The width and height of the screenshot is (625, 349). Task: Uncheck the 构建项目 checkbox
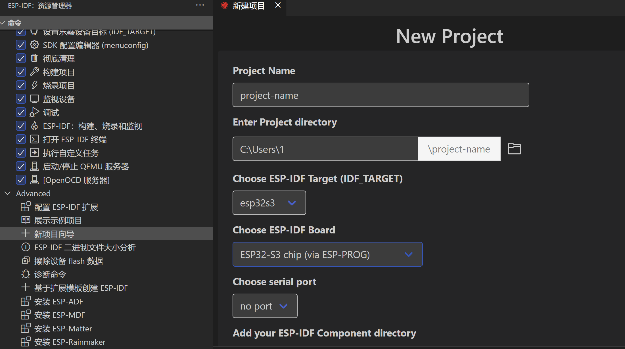point(21,72)
